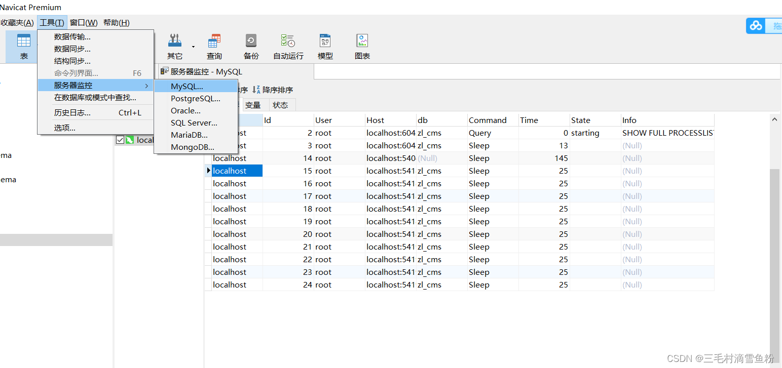Click the Command column header
The image size is (782, 368).
493,120
